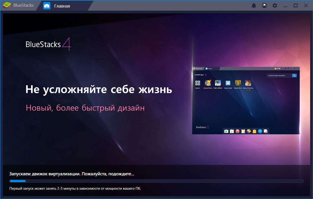Select the Temple Run 2 icon
The width and height of the screenshot is (313, 199).
coord(238,83)
